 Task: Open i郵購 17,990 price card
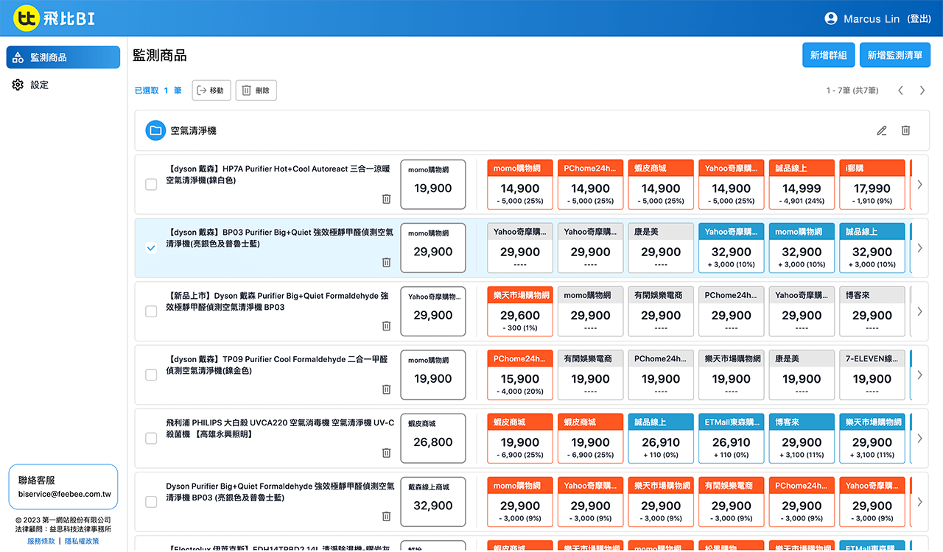tap(872, 186)
